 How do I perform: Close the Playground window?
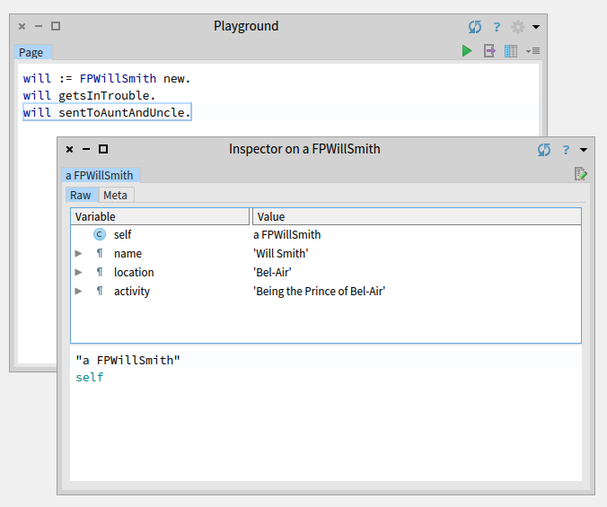[x=22, y=26]
